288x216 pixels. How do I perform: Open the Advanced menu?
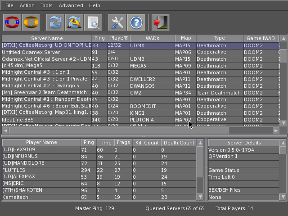click(71, 5)
